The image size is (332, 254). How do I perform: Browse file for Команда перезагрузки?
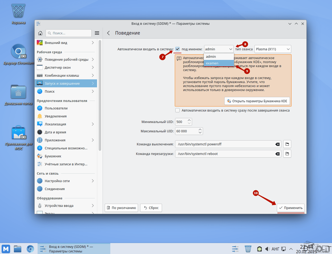287,154
